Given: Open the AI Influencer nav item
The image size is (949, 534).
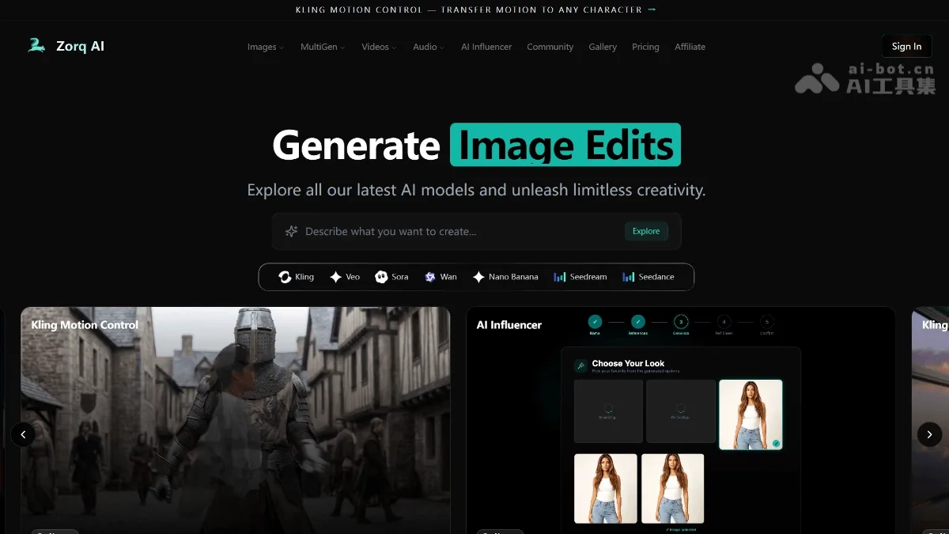Looking at the screenshot, I should [486, 47].
